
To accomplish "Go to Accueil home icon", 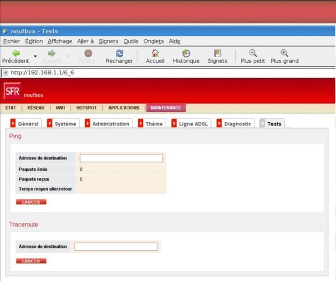I will pyautogui.click(x=155, y=53).
